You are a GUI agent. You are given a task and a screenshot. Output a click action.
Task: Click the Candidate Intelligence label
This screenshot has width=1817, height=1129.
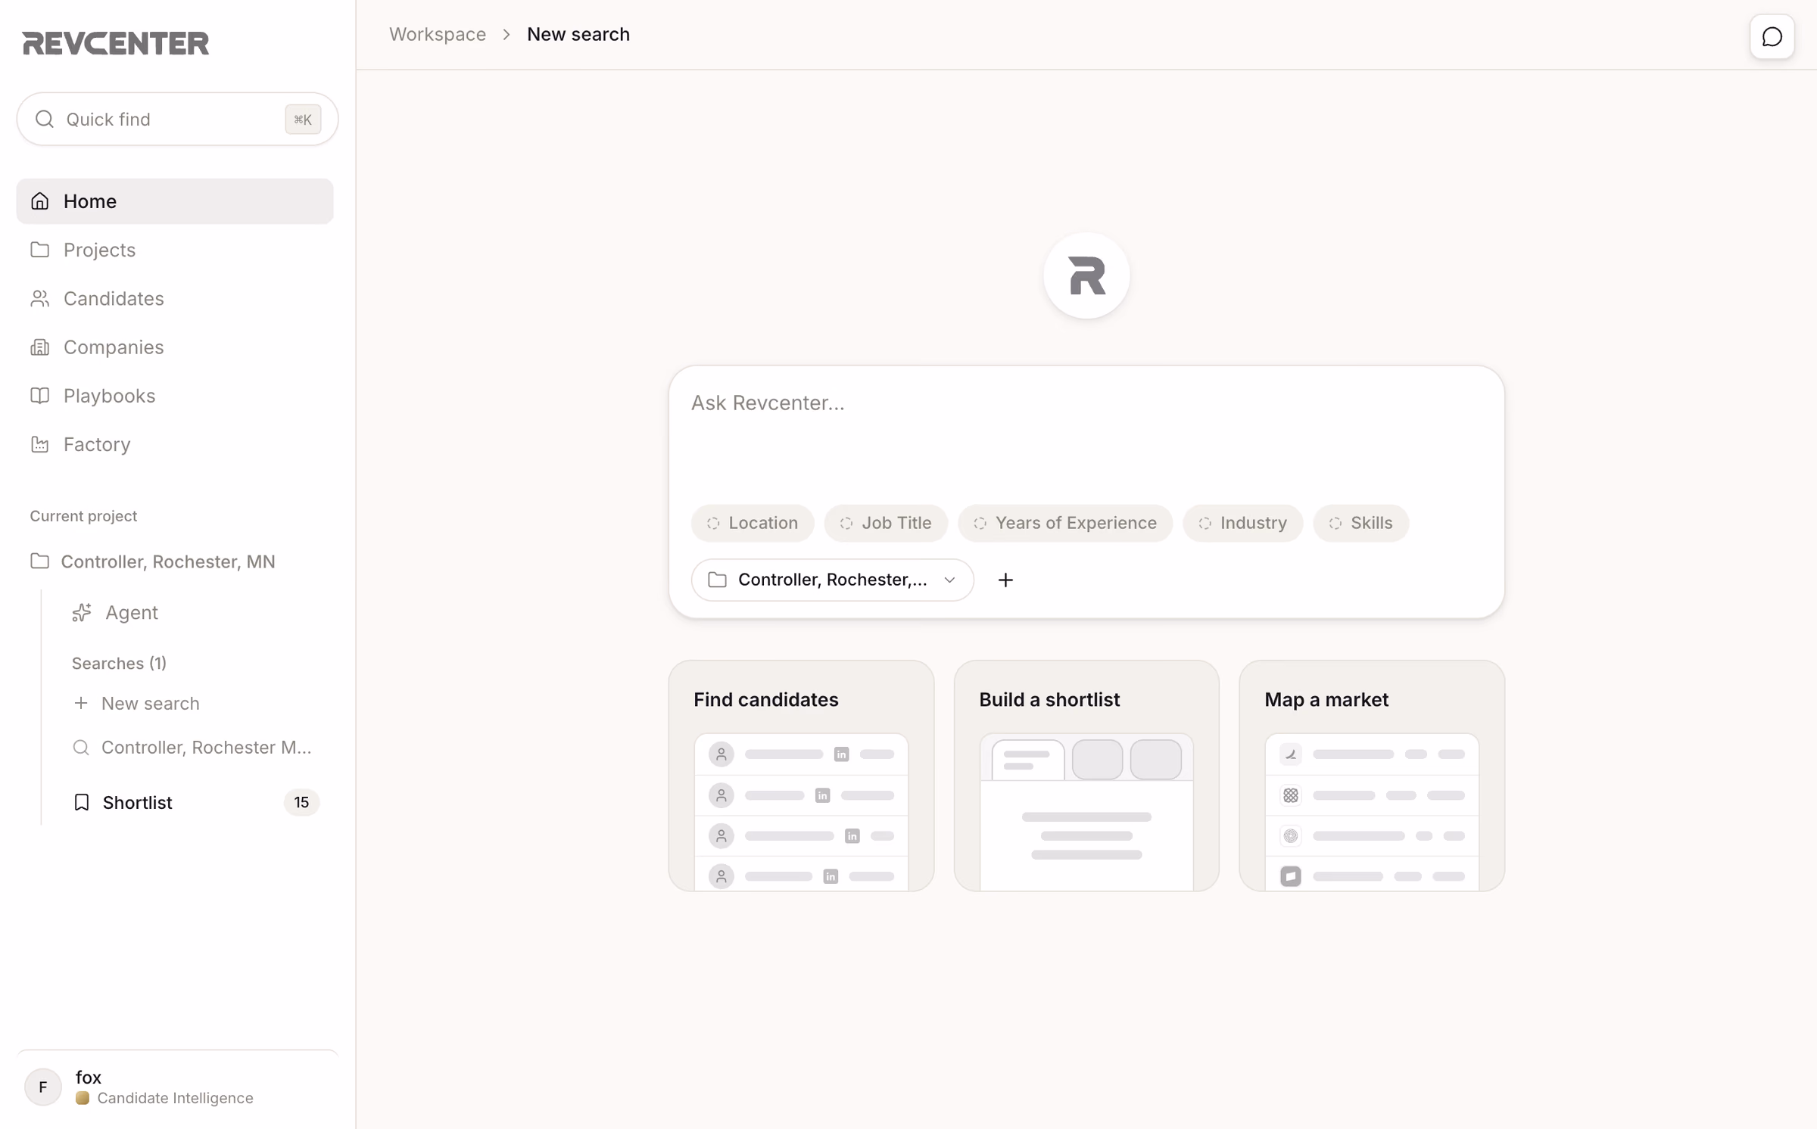point(175,1098)
